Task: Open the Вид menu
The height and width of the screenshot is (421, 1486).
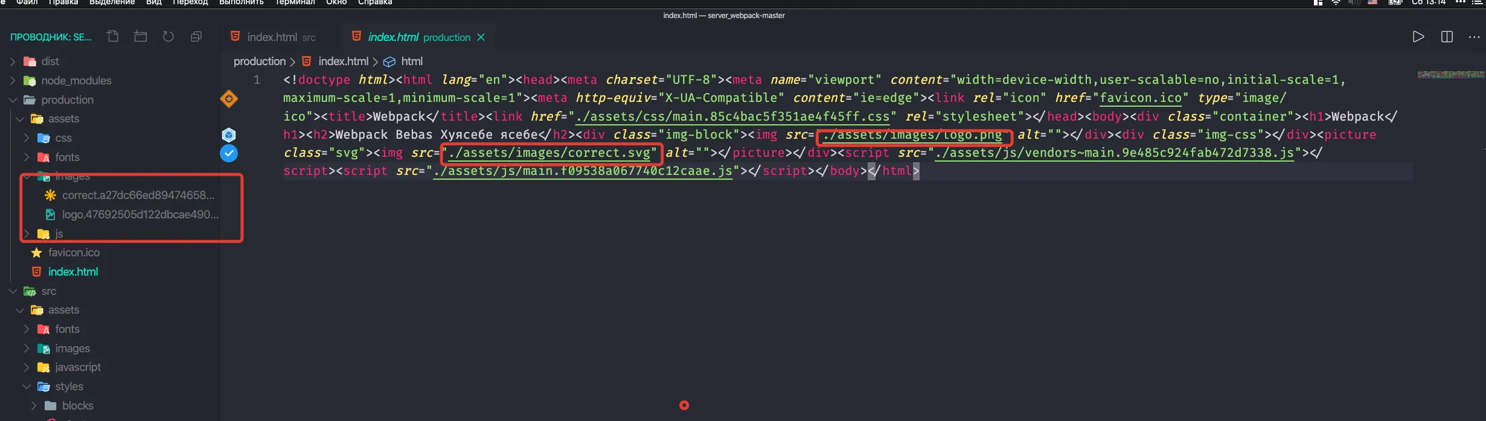Action: pyautogui.click(x=154, y=2)
